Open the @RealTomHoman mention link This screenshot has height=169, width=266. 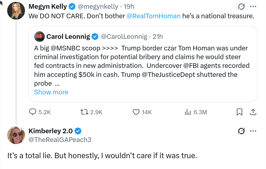click(154, 16)
